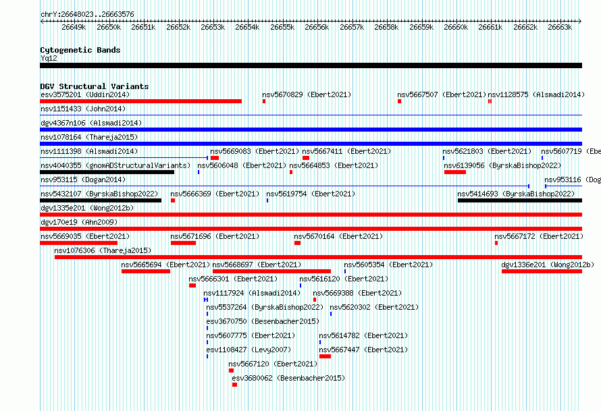Click nsv5616120 (Ebert2021) label
Image resolution: width=601 pixels, height=411 pixels.
tap(344, 279)
